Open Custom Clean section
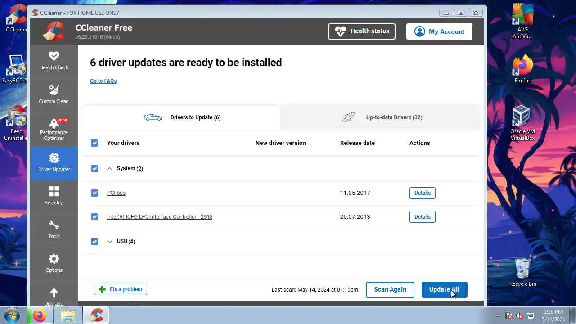The height and width of the screenshot is (324, 576). tap(54, 94)
